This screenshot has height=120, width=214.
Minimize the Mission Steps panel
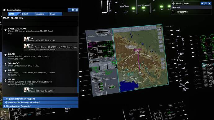[x=202, y=3]
